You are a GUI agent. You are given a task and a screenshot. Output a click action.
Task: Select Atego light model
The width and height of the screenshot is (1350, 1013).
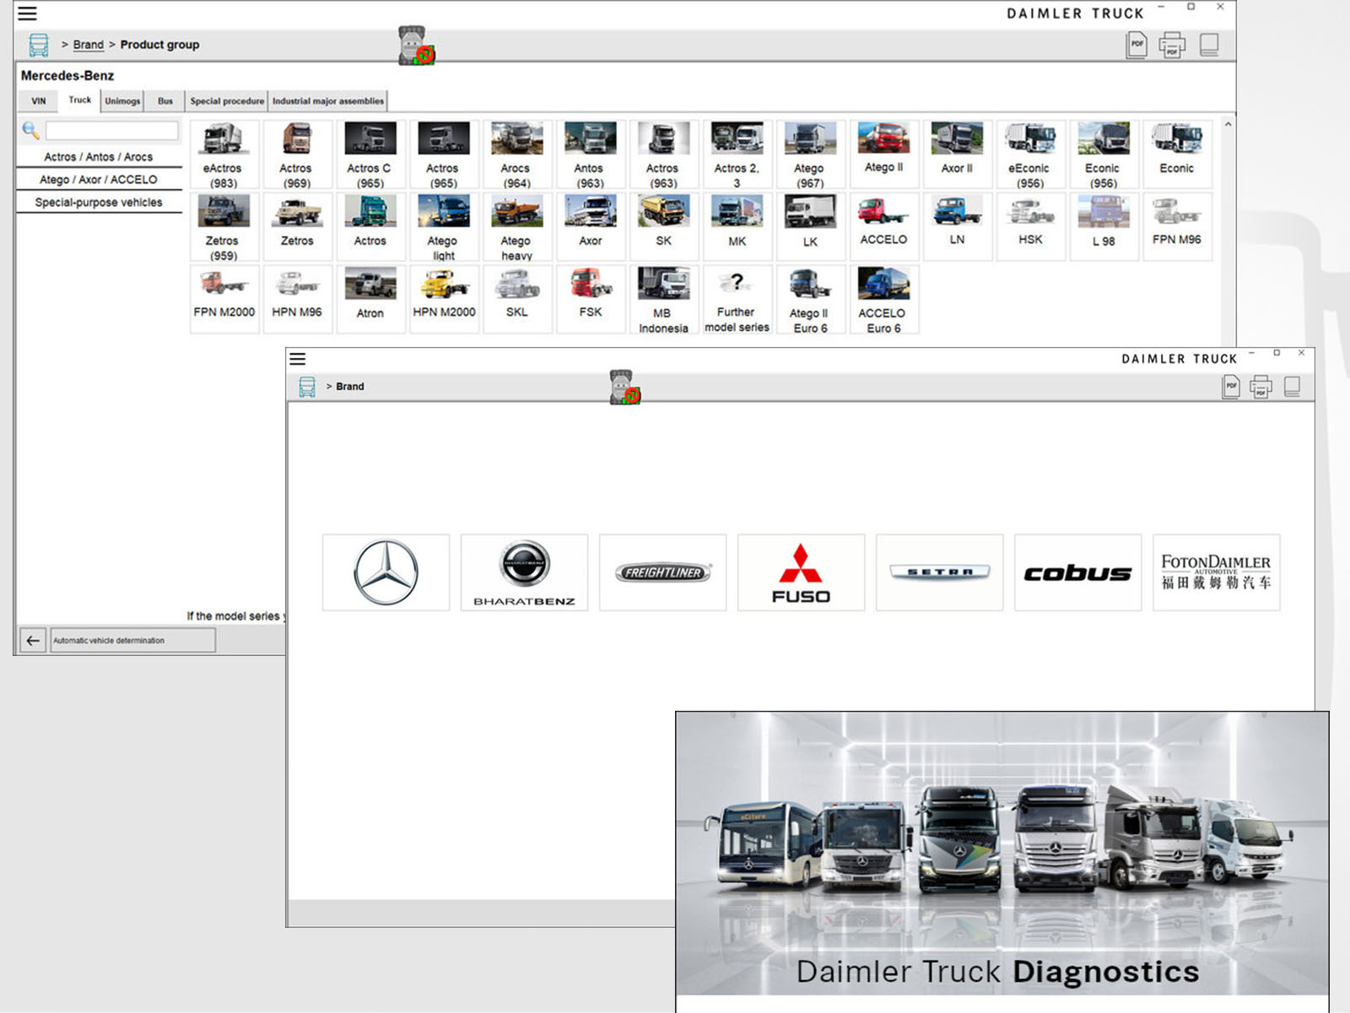(444, 227)
